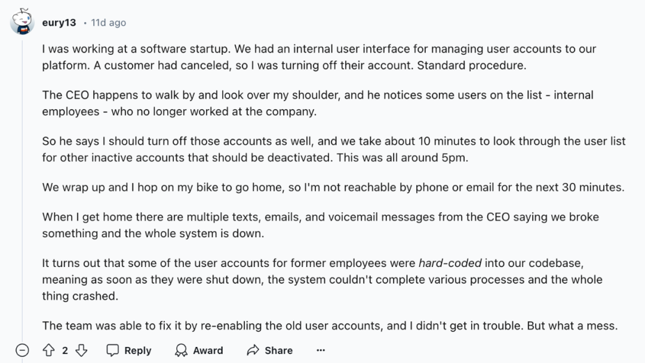645x363 pixels.
Task: Click the sentence about hopping on bike
Action: 333,187
